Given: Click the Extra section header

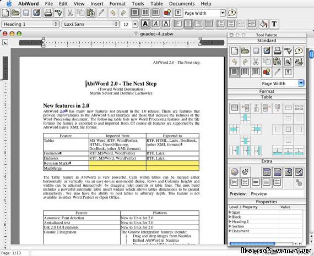Looking at the screenshot, I should point(267,161).
